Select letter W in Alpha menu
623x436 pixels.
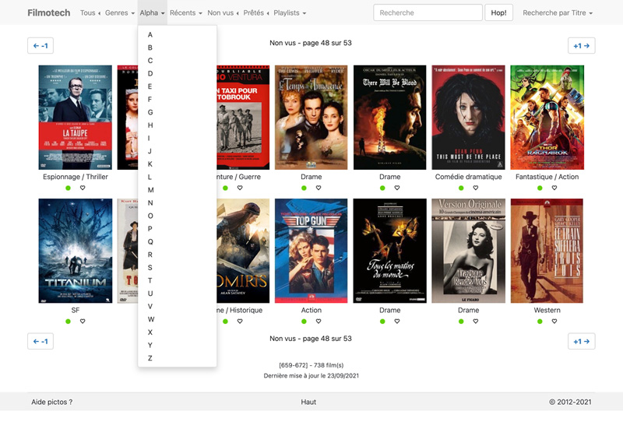coord(178,319)
